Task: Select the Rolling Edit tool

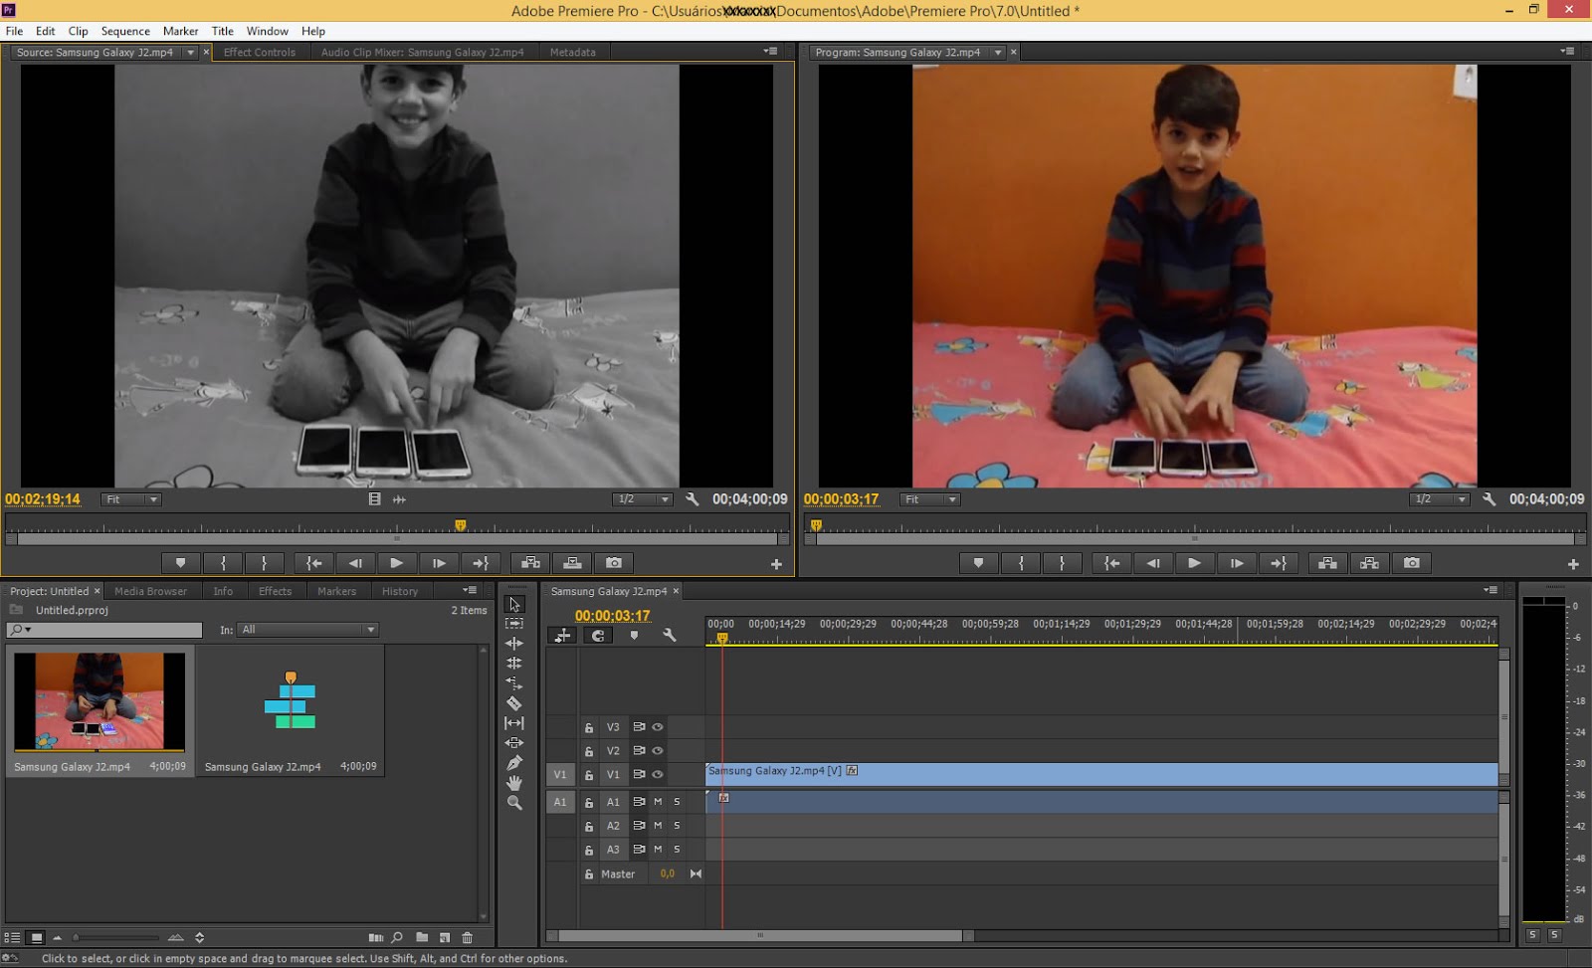Action: 514,664
